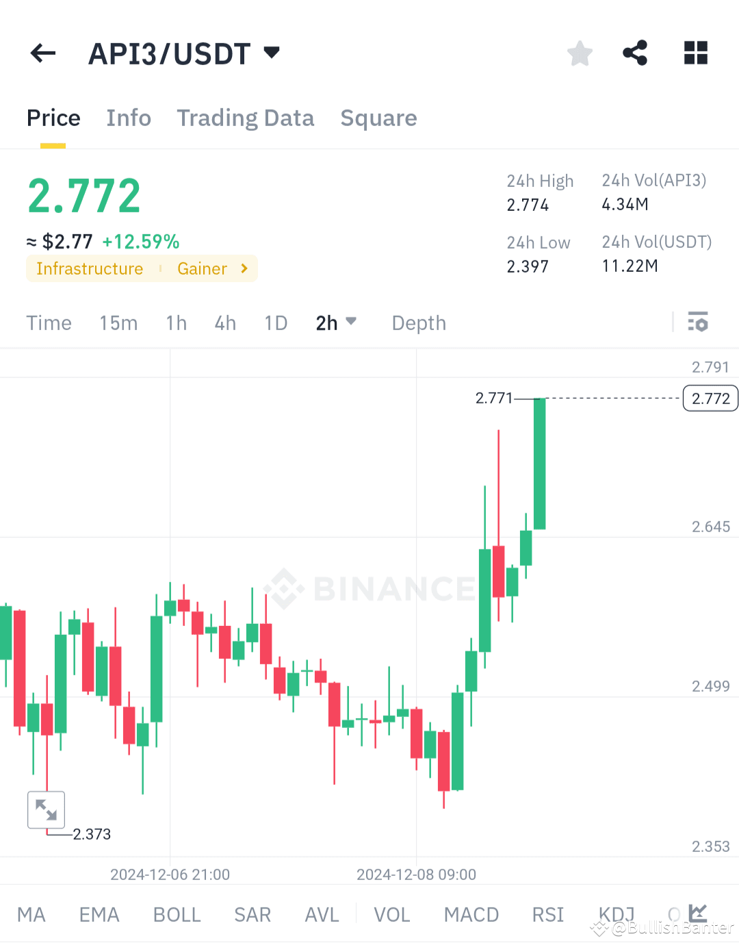Open the Depth view
The image size is (739, 943).
[x=418, y=322]
